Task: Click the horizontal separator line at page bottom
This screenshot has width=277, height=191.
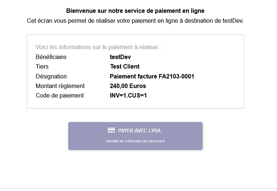Action: coord(138,188)
